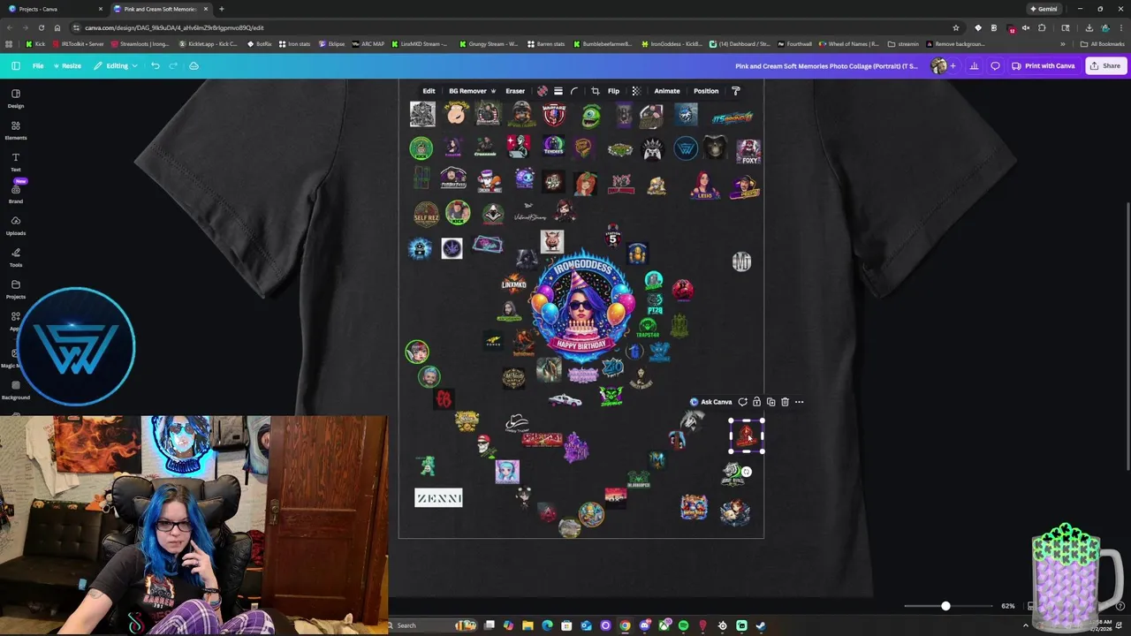The image size is (1131, 636).
Task: Open the Tools panel
Action: (x=16, y=257)
